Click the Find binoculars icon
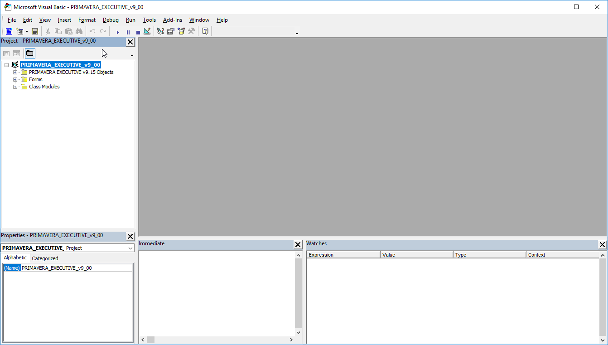Screen dimensions: 608x345 point(79,31)
